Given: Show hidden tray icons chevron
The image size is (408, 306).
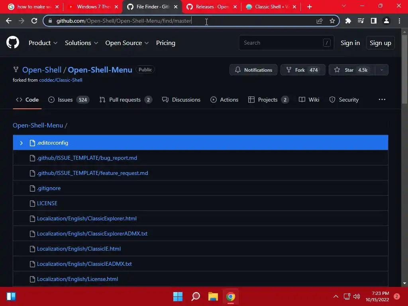Looking at the screenshot, I should 336,296.
